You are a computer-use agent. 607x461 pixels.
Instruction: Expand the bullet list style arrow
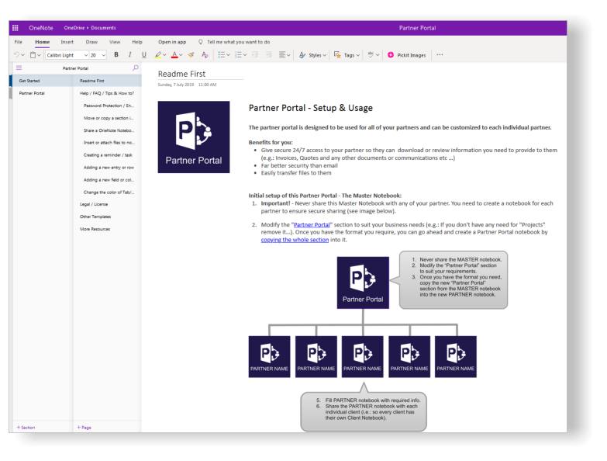228,55
